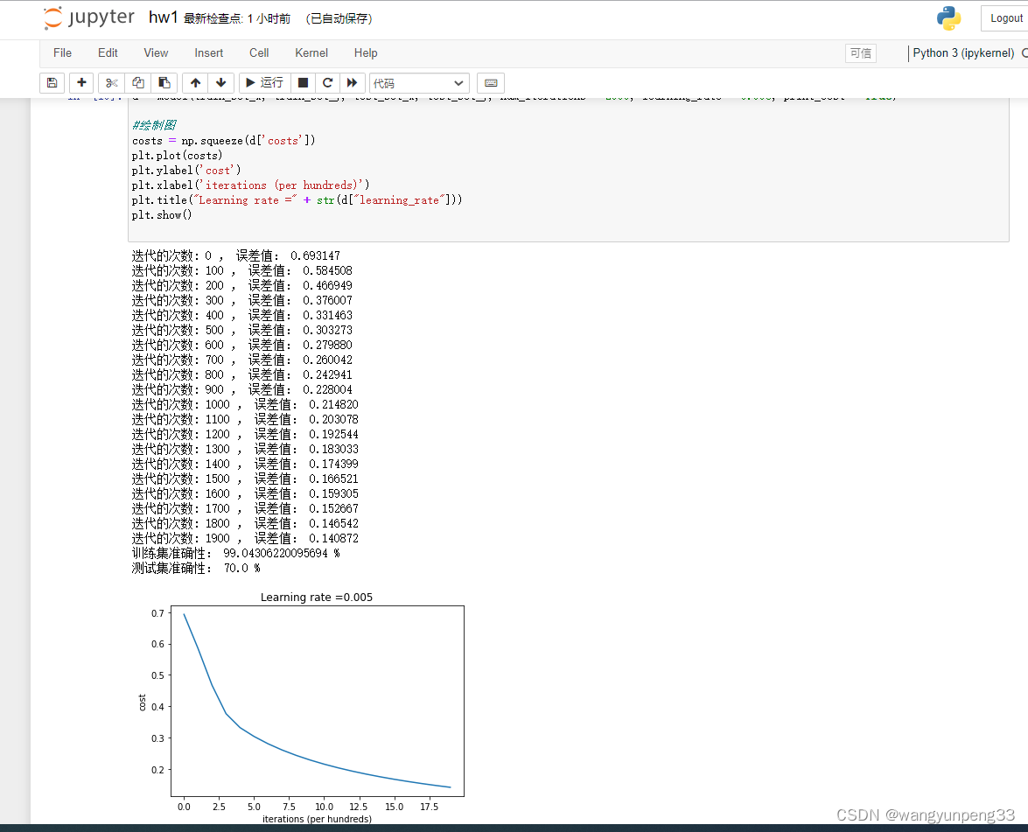This screenshot has width=1028, height=832.
Task: Click 训练集准确性 99.04 output line
Action: (x=236, y=554)
